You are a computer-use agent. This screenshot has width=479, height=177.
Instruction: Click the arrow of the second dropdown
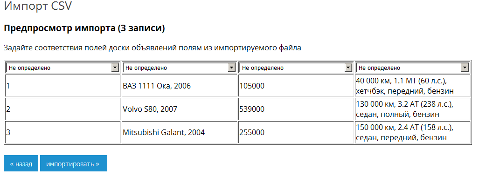click(x=232, y=68)
